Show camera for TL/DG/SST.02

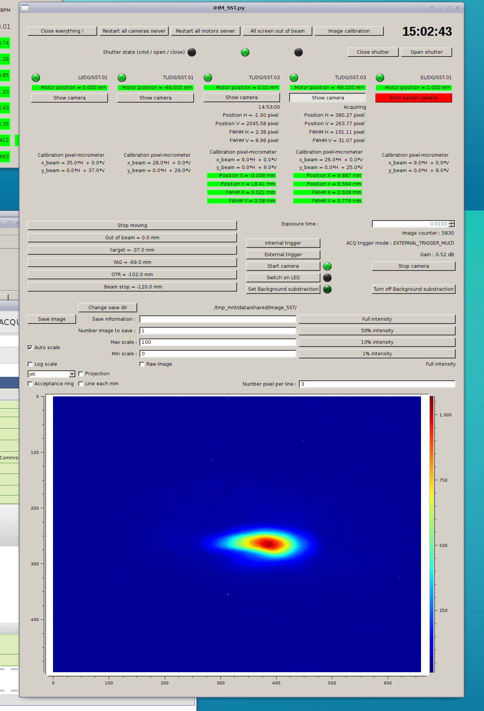[241, 98]
